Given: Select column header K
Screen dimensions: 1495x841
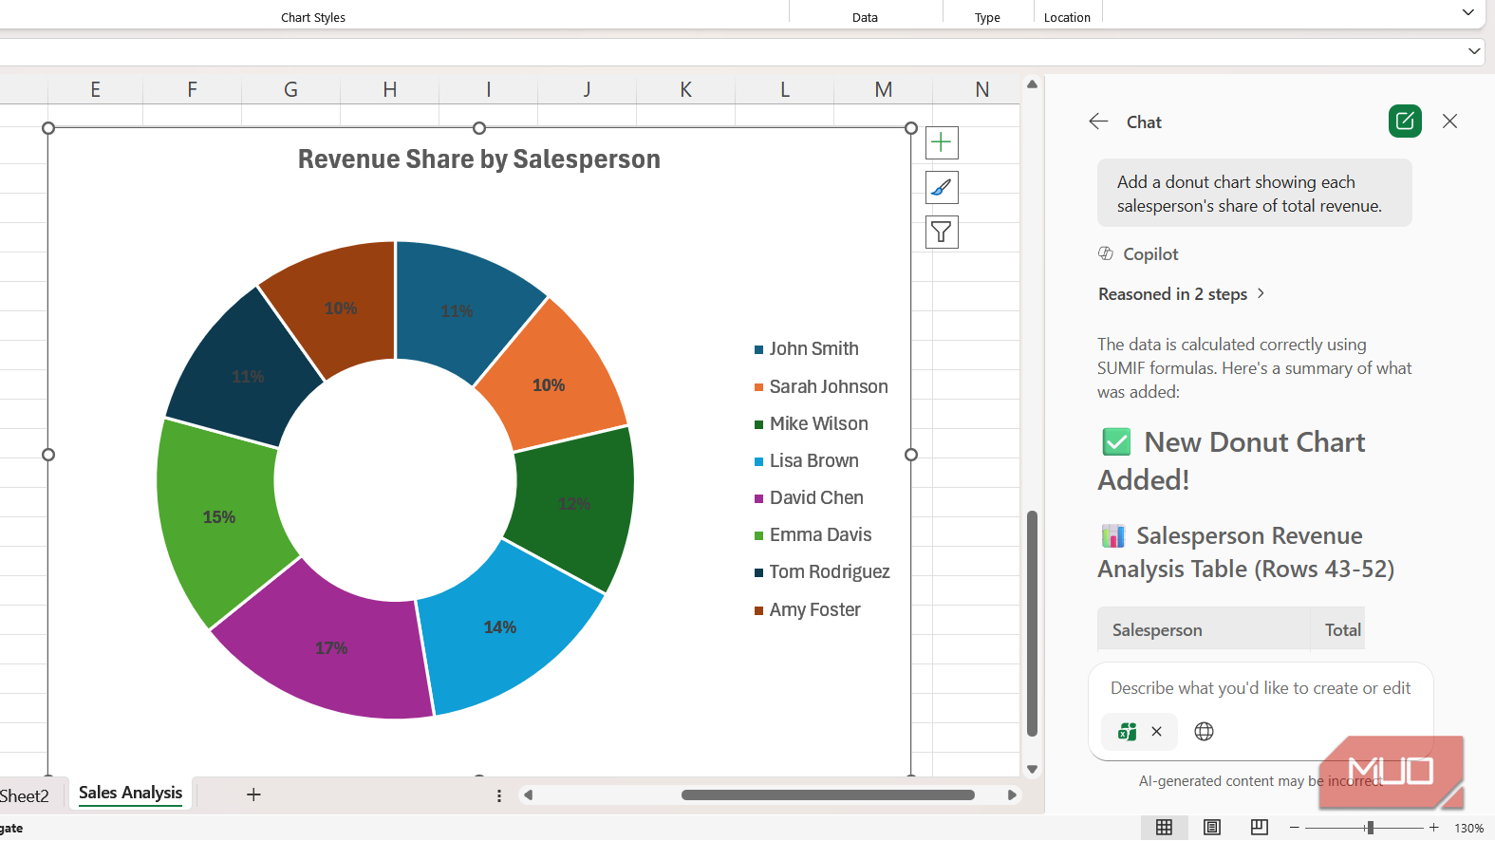Looking at the screenshot, I should coord(685,90).
